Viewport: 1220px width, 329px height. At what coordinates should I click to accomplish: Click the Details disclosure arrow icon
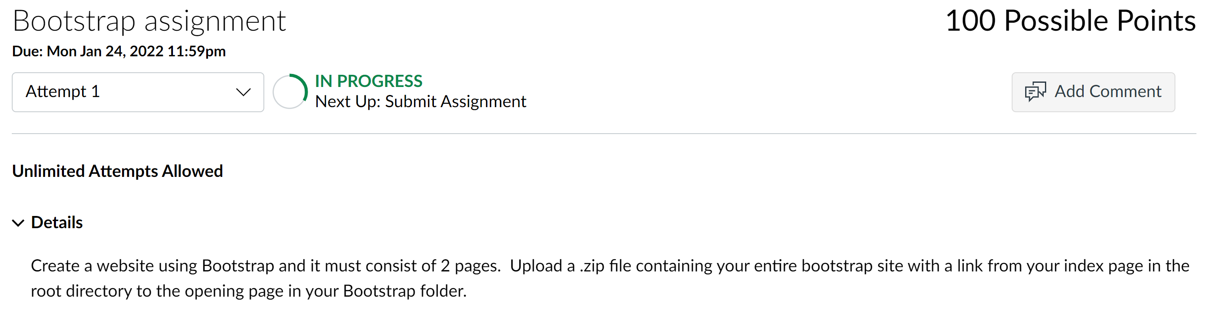pos(18,223)
